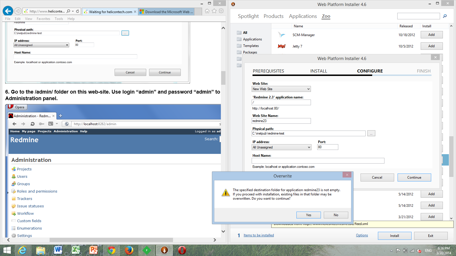Open the Spotlight tab
Viewport: 456px width, 256px height.
click(x=248, y=16)
